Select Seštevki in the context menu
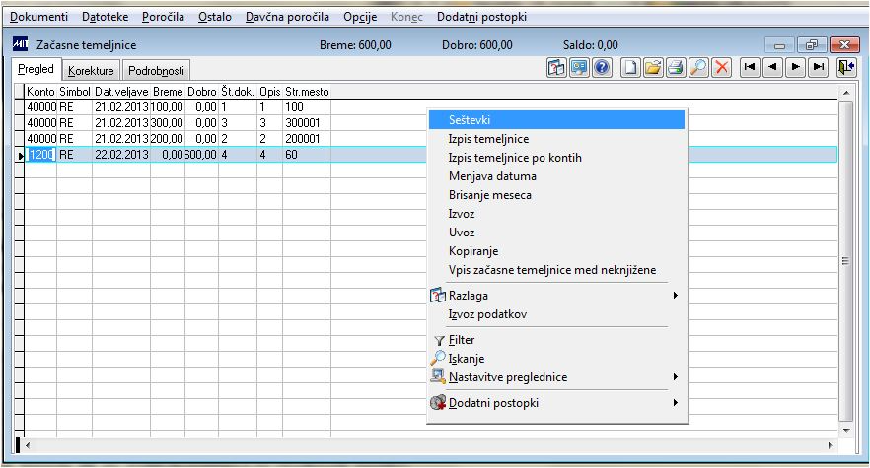Screen dimensions: 870x468 tap(556, 120)
